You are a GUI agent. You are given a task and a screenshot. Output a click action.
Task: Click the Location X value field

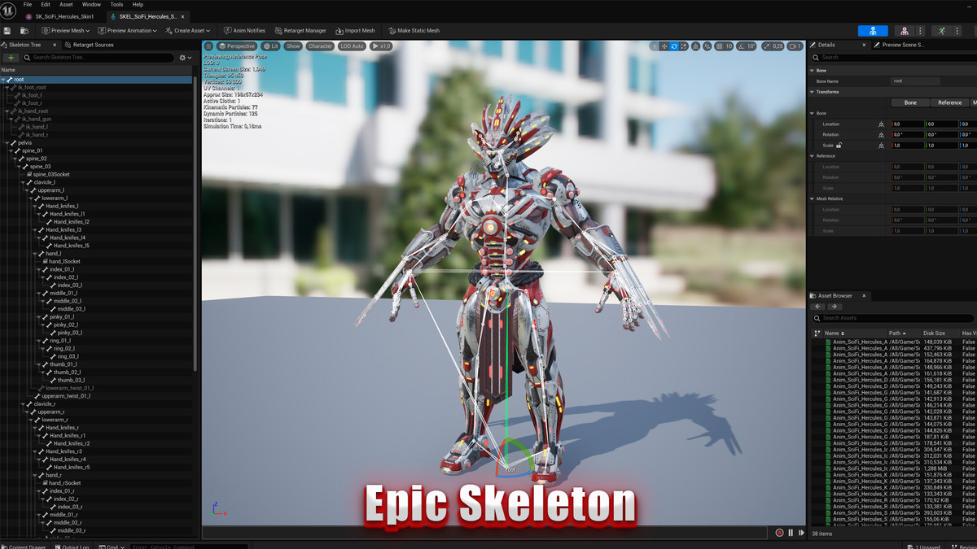coord(907,124)
